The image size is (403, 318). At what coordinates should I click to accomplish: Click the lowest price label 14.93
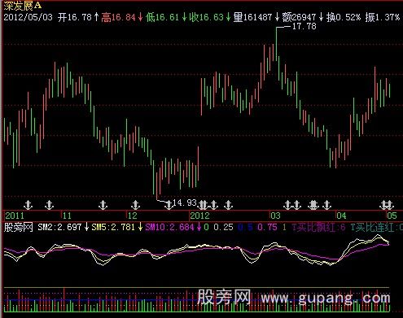coord(184,203)
